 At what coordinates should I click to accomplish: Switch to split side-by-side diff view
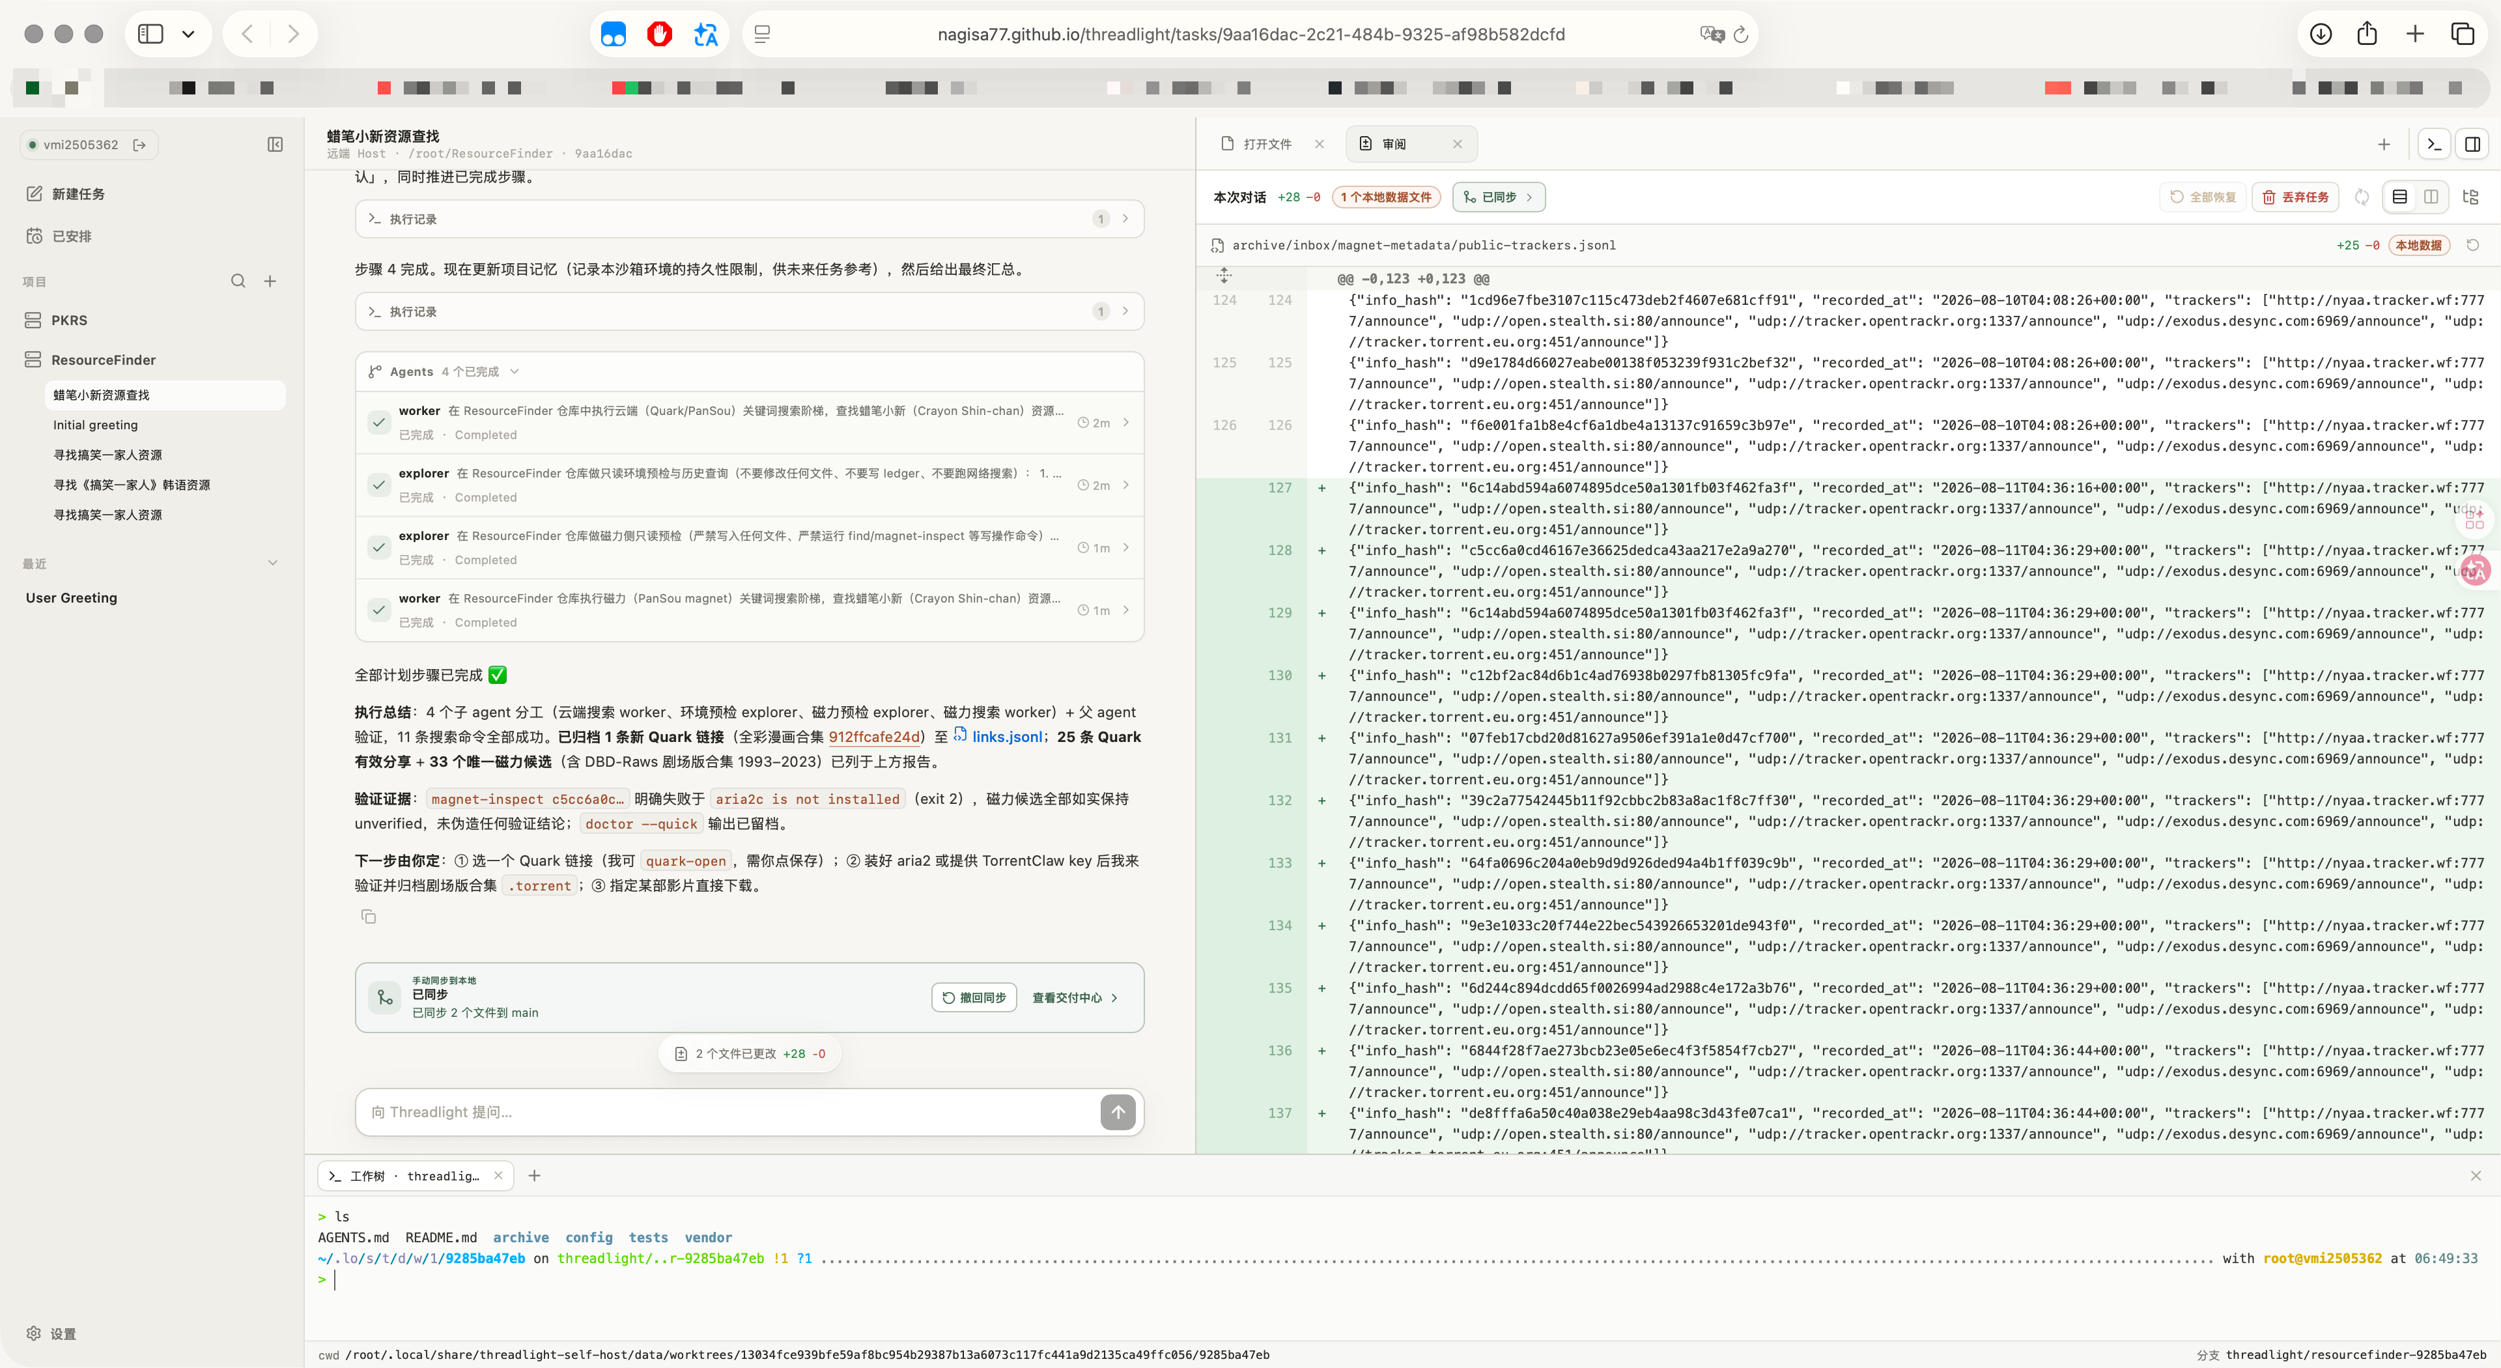(2431, 197)
